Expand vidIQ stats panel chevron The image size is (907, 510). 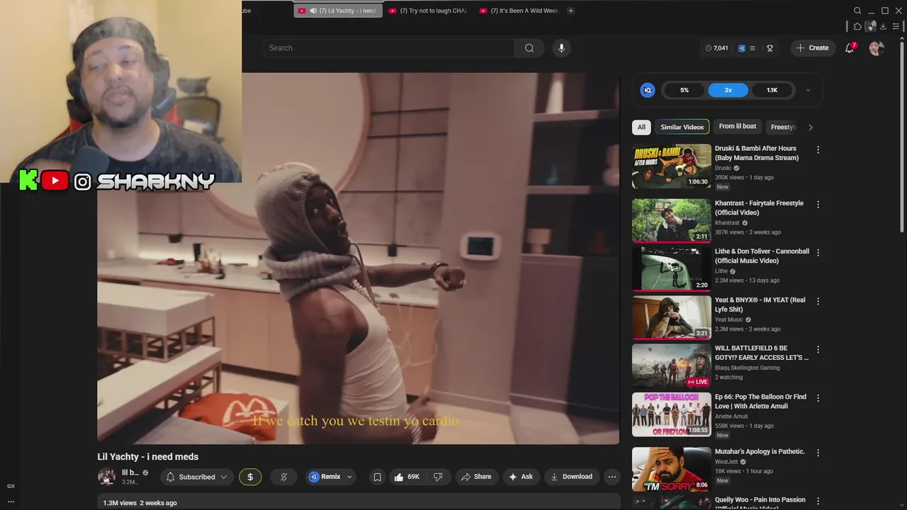tap(808, 90)
